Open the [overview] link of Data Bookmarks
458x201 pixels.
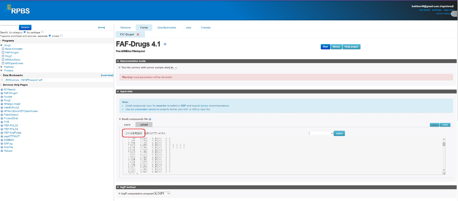107,75
